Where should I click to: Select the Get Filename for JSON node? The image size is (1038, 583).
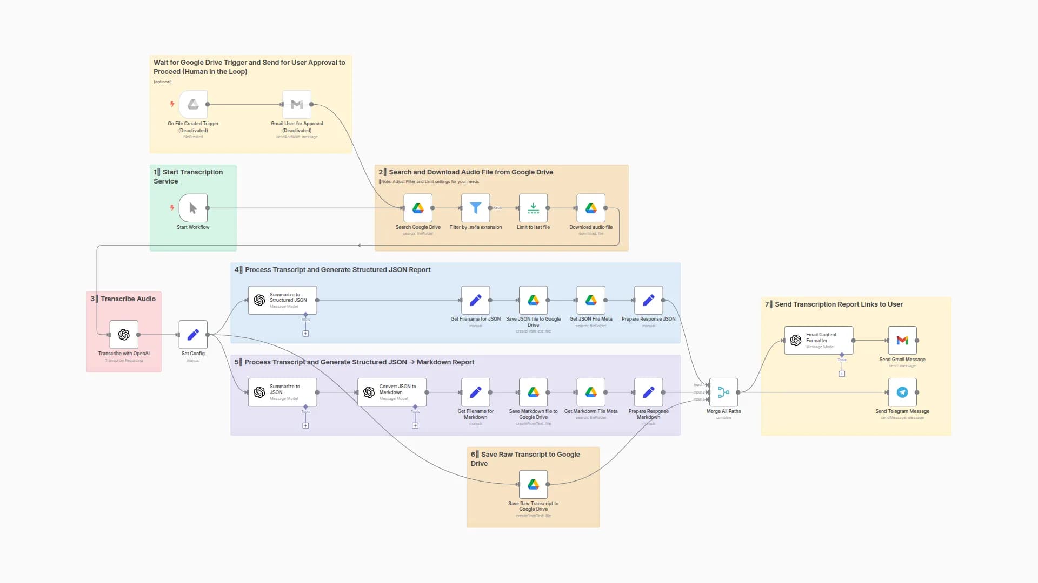click(x=476, y=300)
